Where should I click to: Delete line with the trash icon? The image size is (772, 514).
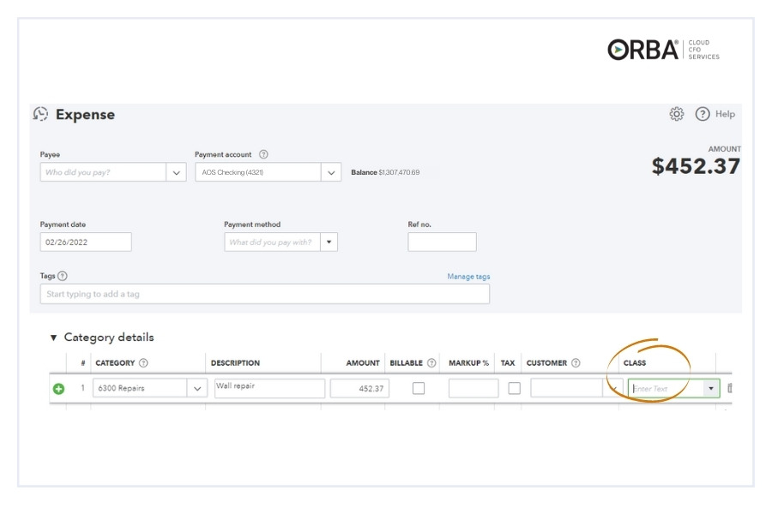tap(729, 389)
